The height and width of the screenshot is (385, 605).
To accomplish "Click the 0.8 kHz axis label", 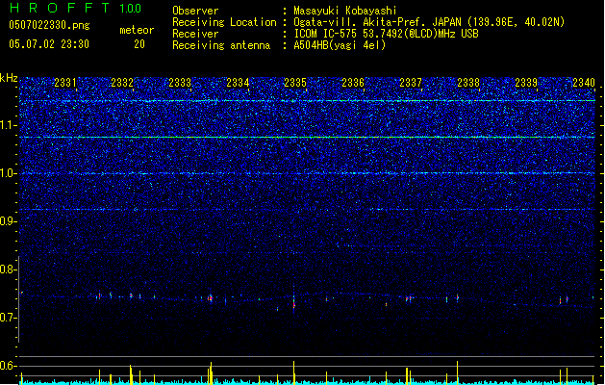I will [x=9, y=269].
